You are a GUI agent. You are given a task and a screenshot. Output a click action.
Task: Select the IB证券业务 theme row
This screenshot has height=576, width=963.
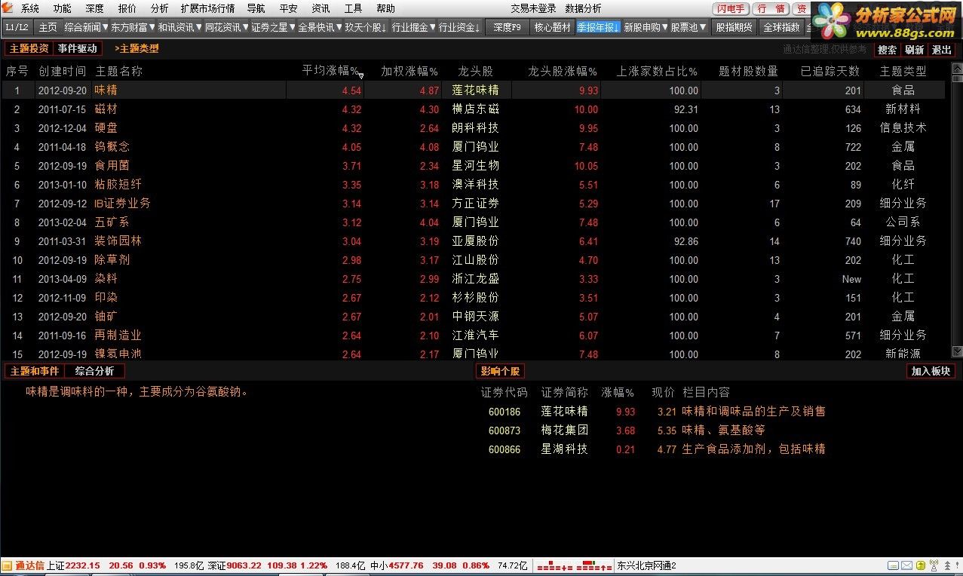point(473,204)
